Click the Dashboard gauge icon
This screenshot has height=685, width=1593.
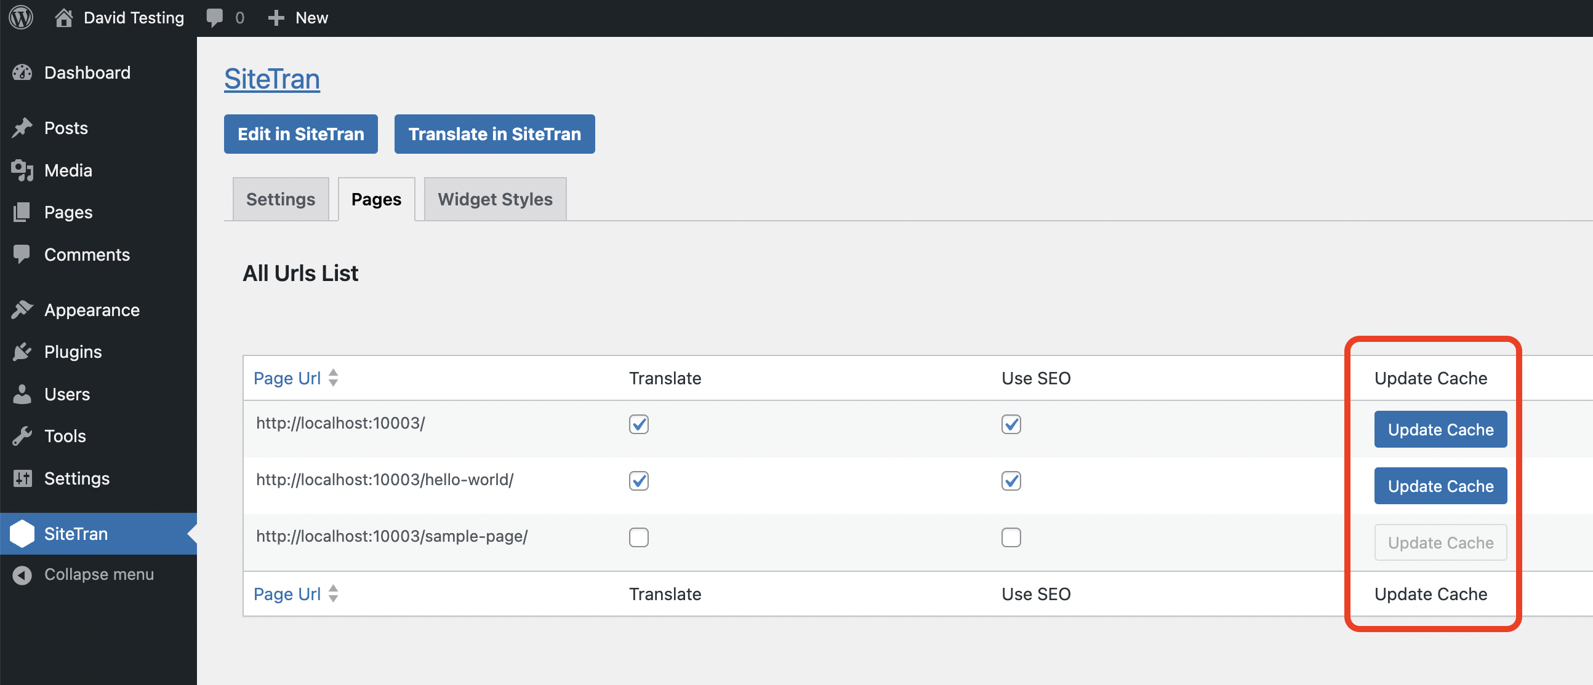22,73
